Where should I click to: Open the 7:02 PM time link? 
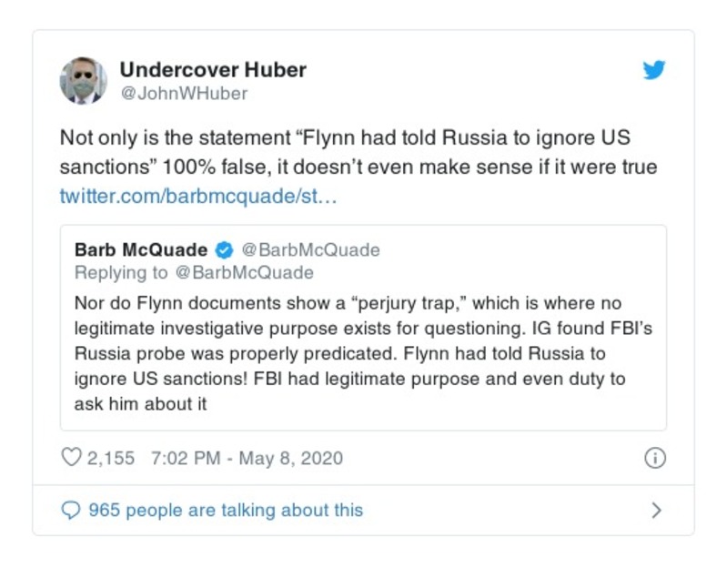tap(185, 458)
